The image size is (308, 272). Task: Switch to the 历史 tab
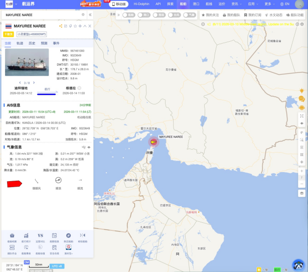32,44
